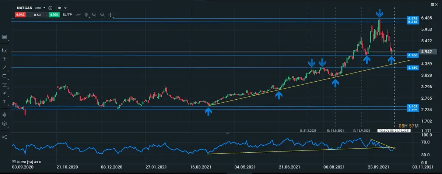Click the 0.50 volume input field
This screenshot has width=442, height=174.
pos(37,15)
